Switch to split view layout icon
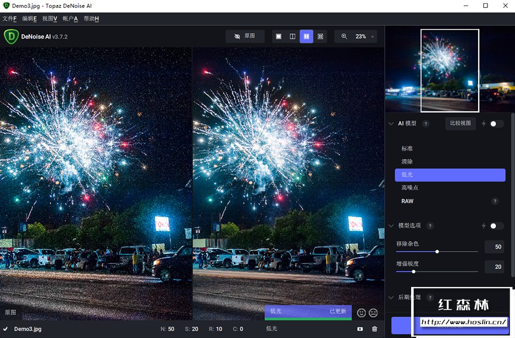Viewport: 515px width, 338px height. point(292,36)
